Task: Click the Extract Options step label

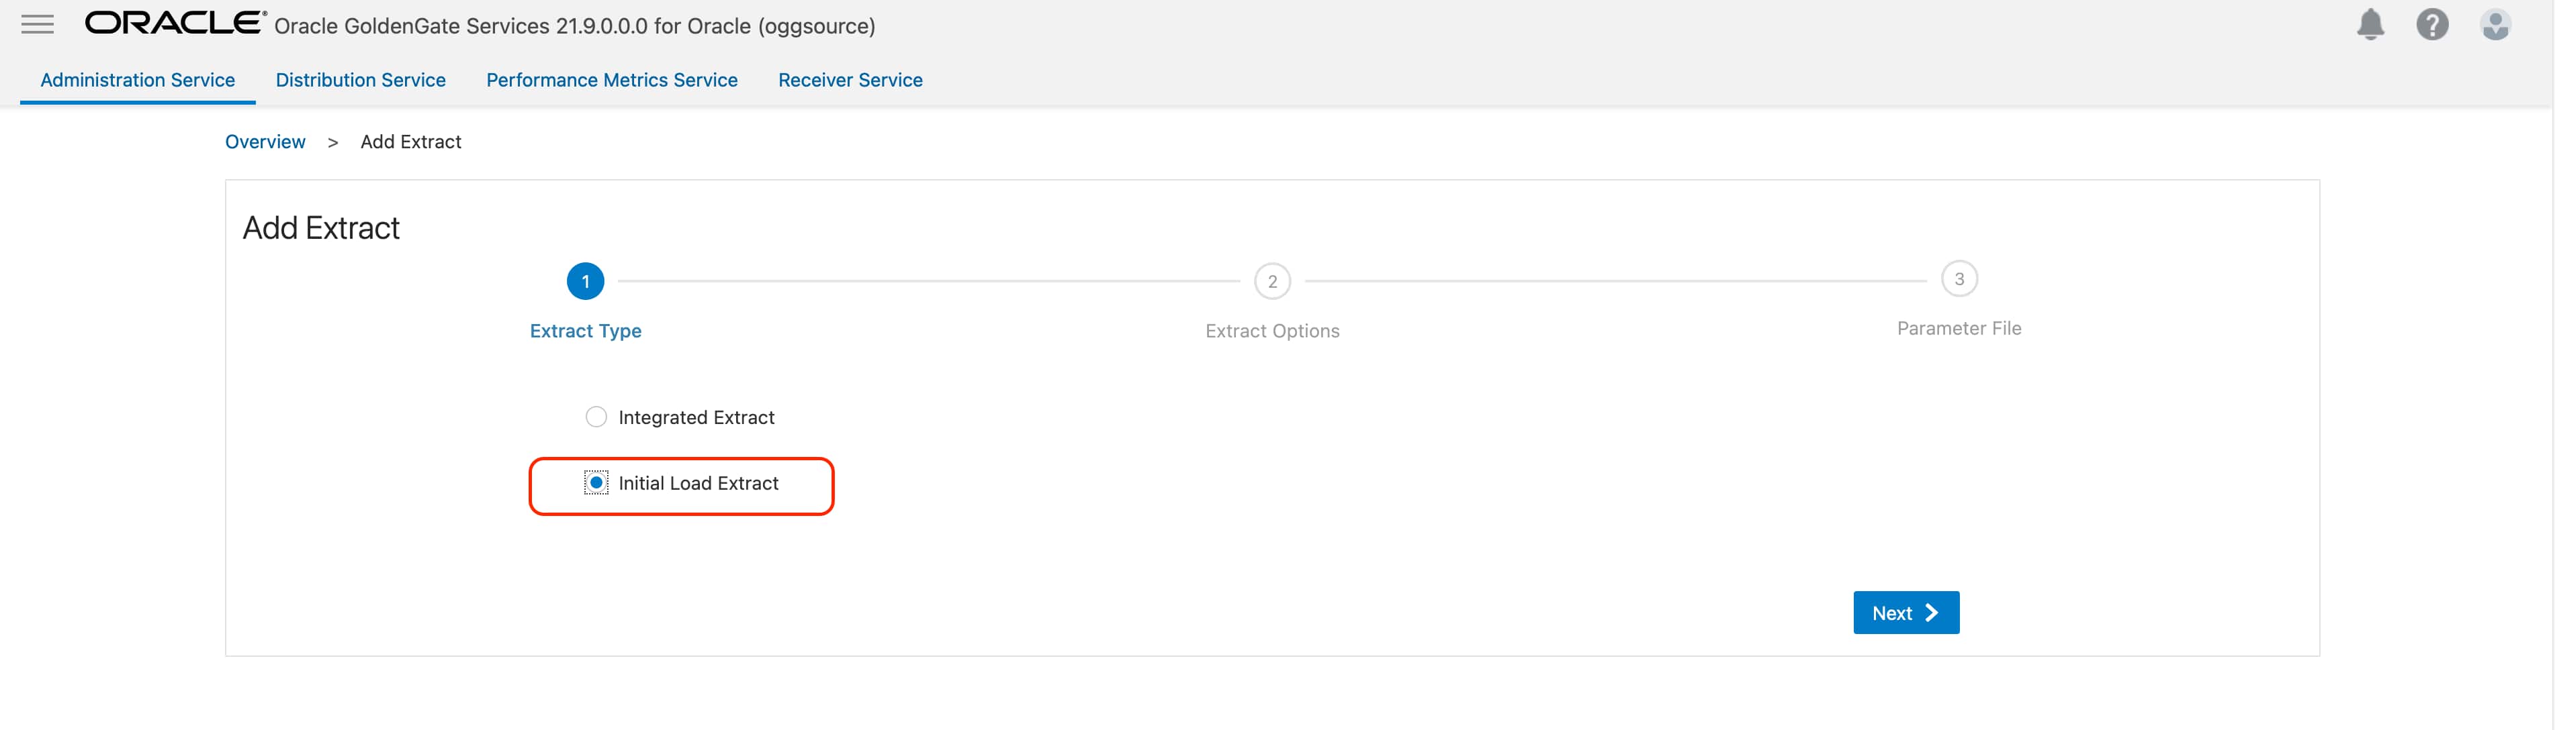Action: tap(1271, 331)
